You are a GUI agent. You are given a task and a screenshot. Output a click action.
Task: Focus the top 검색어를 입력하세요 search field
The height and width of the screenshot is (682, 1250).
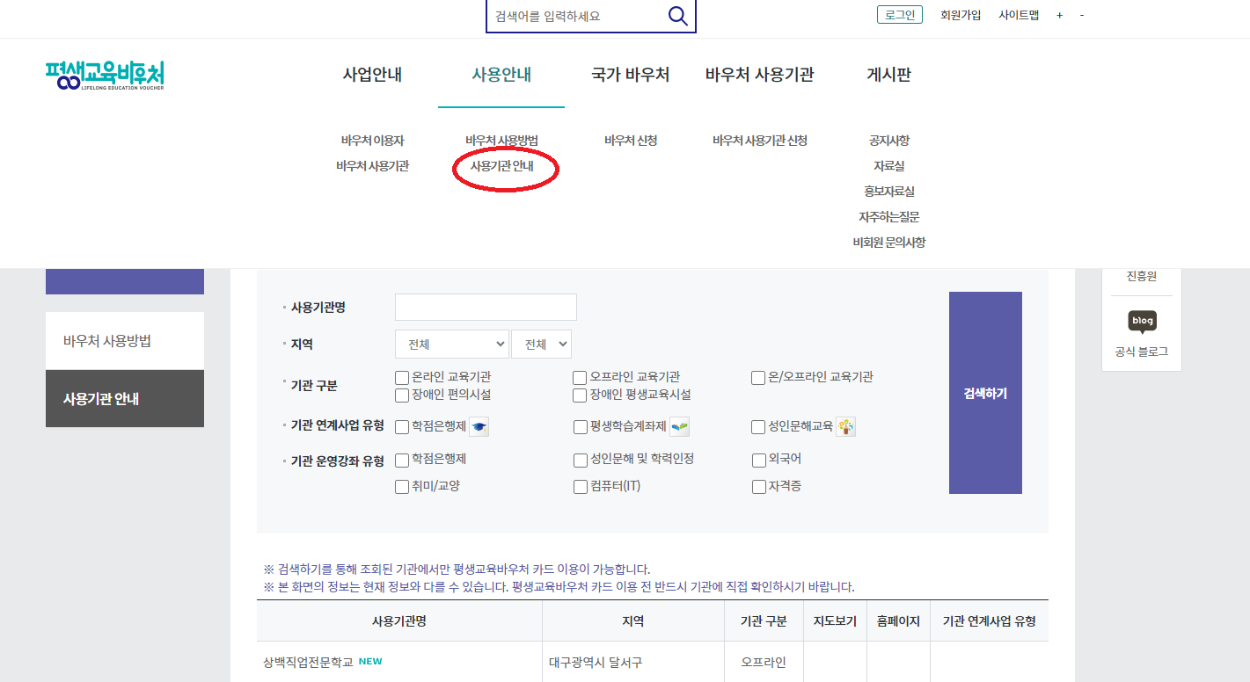pos(576,16)
